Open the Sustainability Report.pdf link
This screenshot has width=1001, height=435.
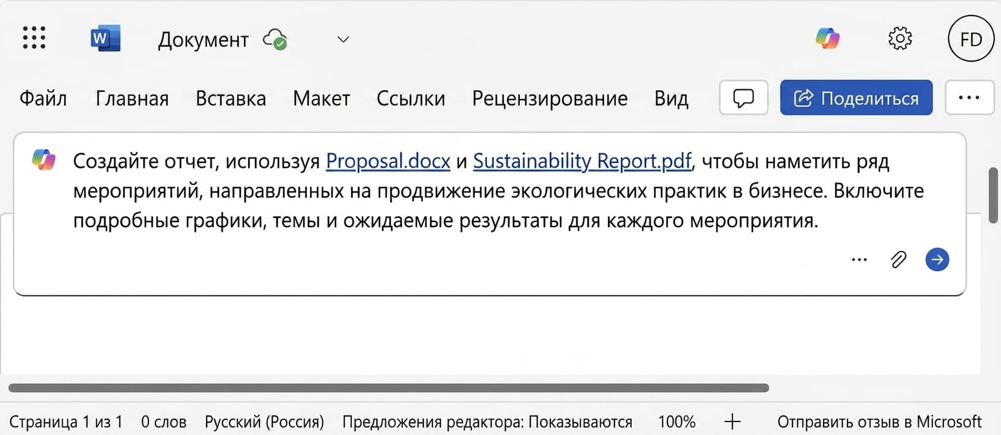582,161
